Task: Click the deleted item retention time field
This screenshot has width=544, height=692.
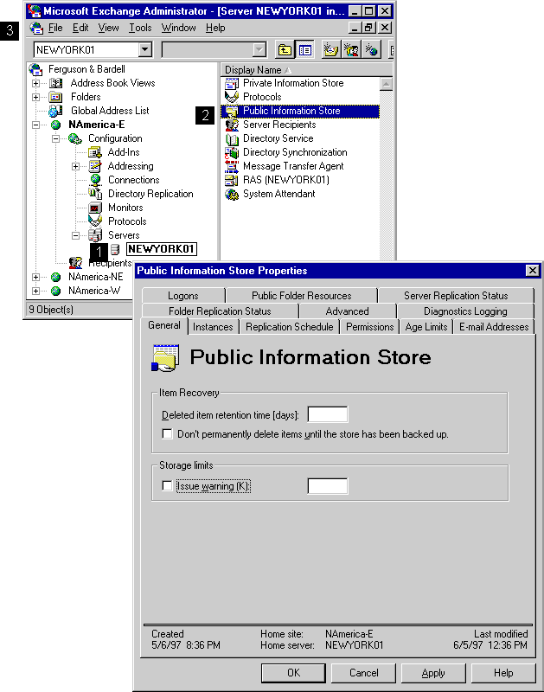Action: 328,414
